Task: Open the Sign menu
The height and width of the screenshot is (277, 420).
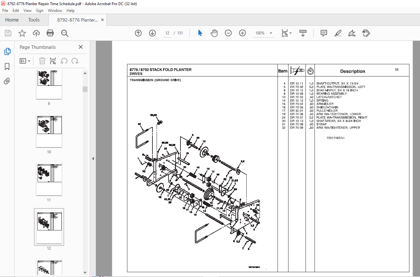Action: [x=40, y=11]
